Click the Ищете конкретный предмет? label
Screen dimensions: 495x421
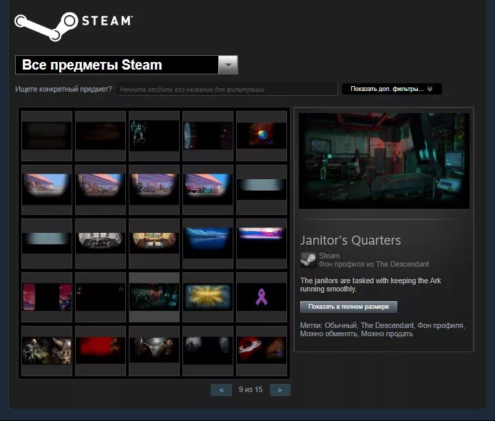[63, 89]
